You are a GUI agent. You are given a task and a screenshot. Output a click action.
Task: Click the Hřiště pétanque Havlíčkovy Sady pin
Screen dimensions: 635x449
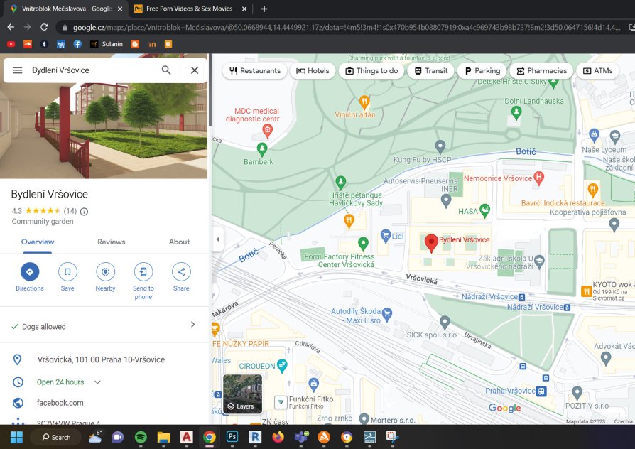(x=340, y=183)
